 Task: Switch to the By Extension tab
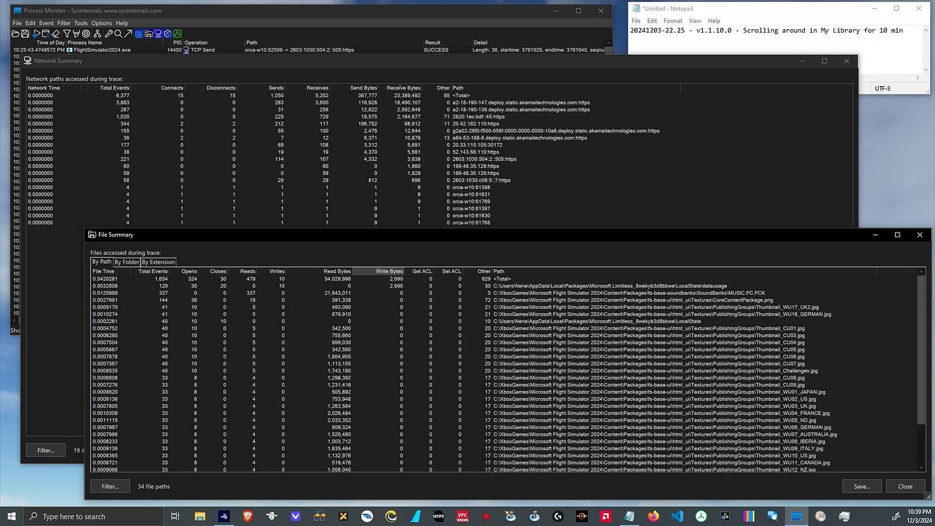[x=158, y=262]
